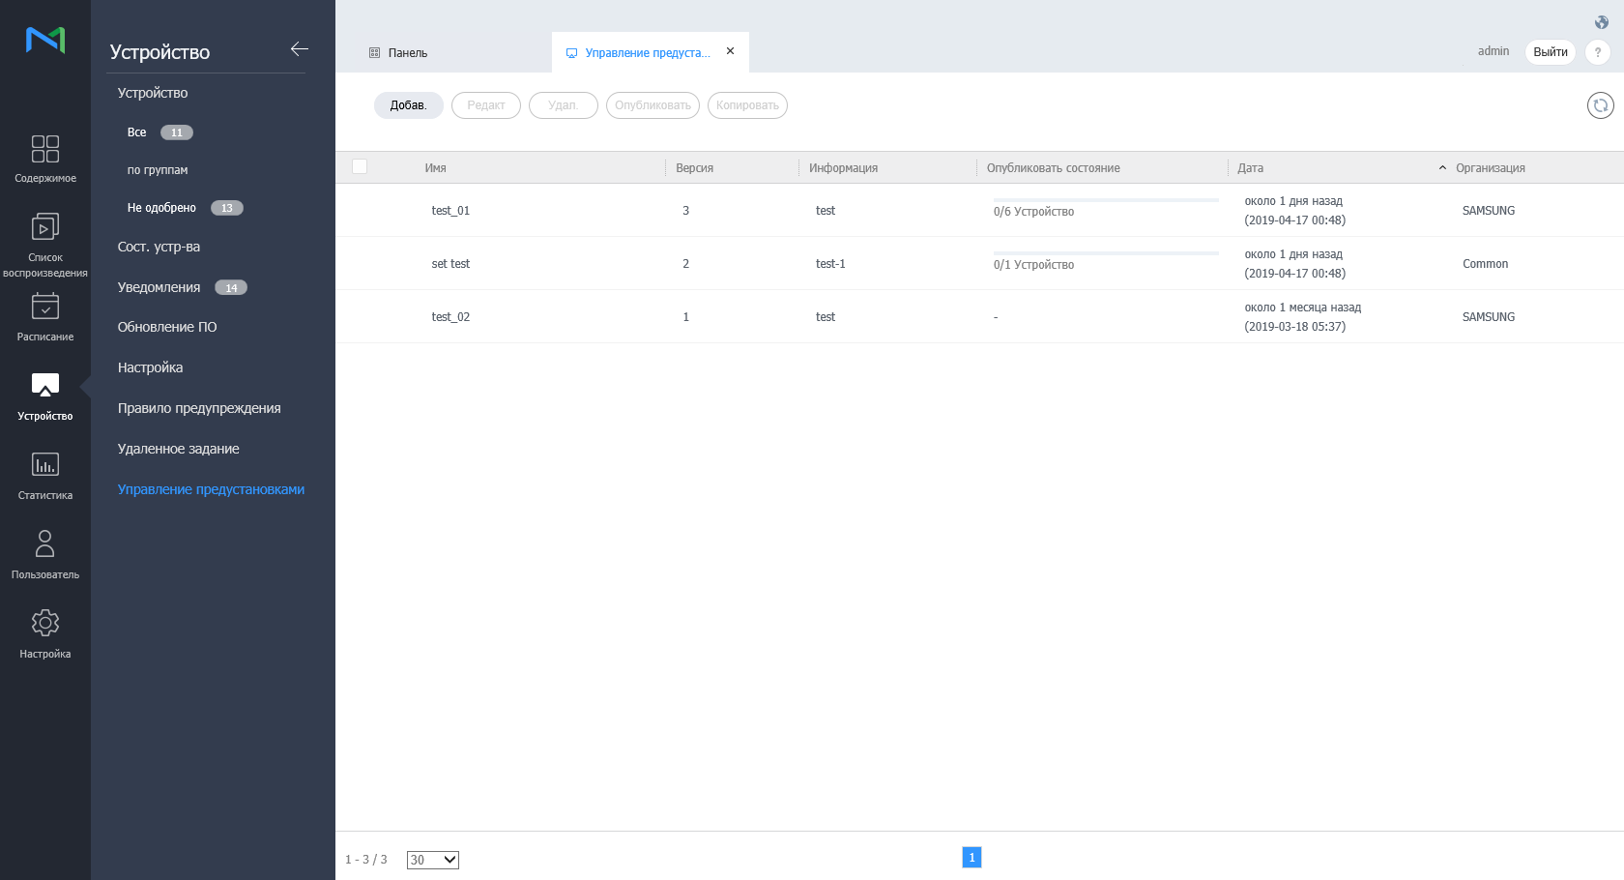
Task: Open the Пользователь user icon
Action: [x=45, y=543]
